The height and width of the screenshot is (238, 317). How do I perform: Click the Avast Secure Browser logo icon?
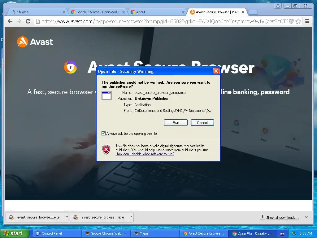pos(70,67)
